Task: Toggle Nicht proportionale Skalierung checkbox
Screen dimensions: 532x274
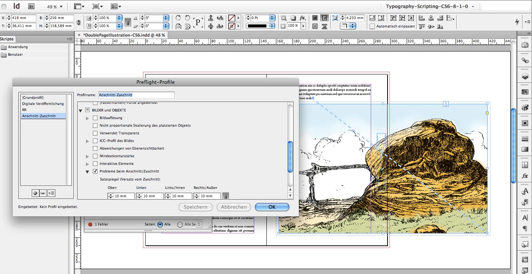Action: click(x=96, y=126)
